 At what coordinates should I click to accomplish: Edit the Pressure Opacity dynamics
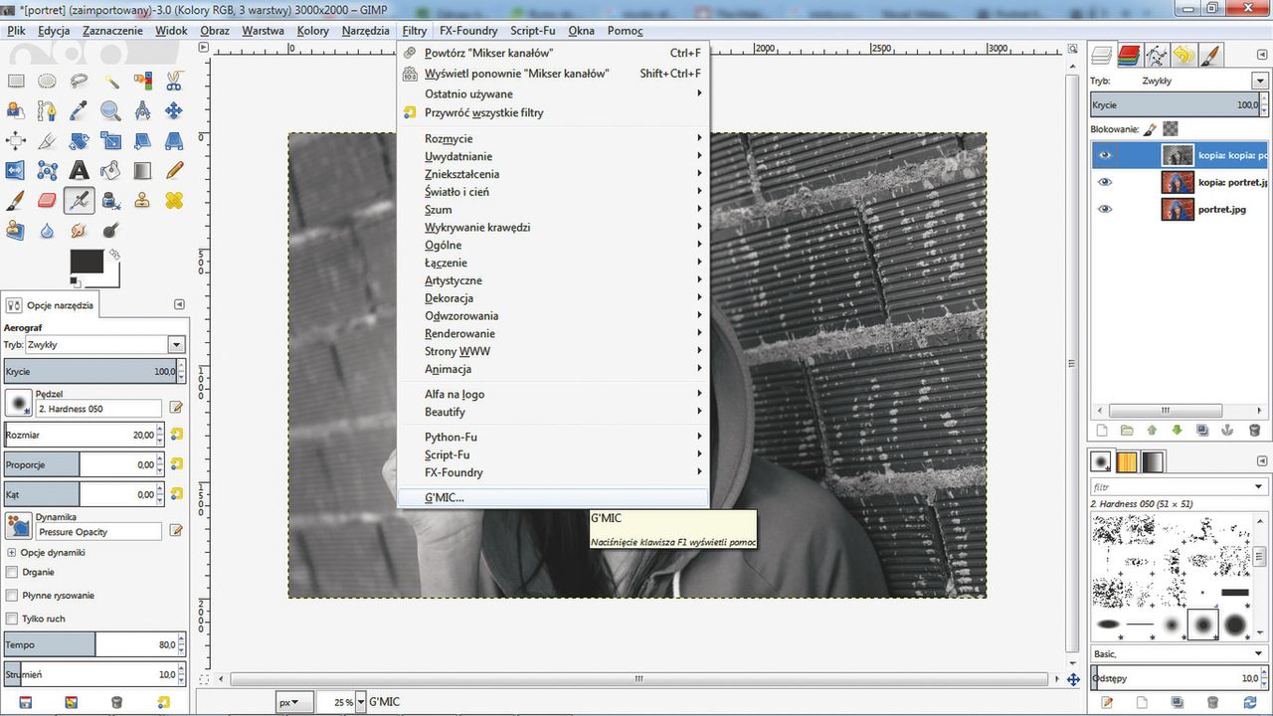click(x=176, y=531)
